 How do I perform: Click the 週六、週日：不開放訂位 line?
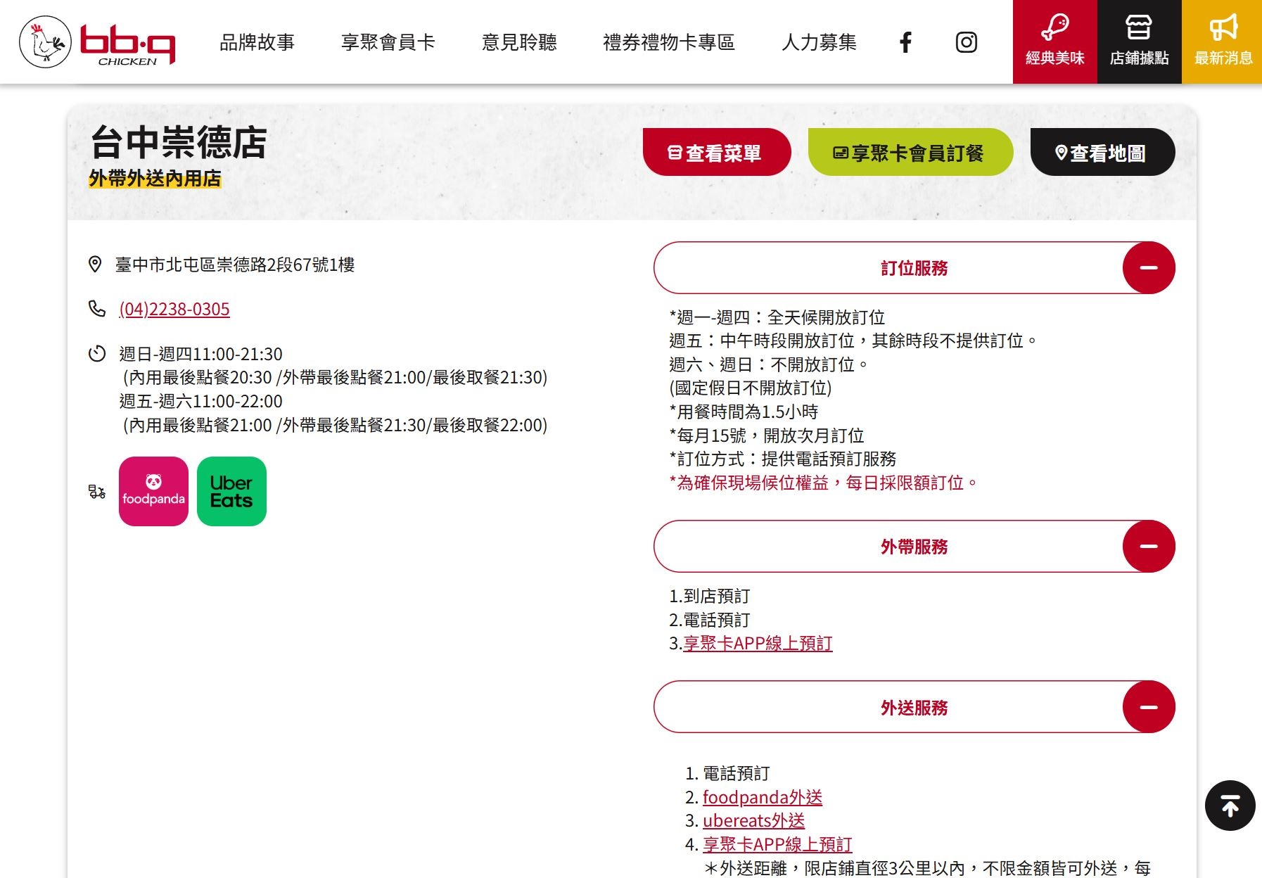pyautogui.click(x=770, y=364)
